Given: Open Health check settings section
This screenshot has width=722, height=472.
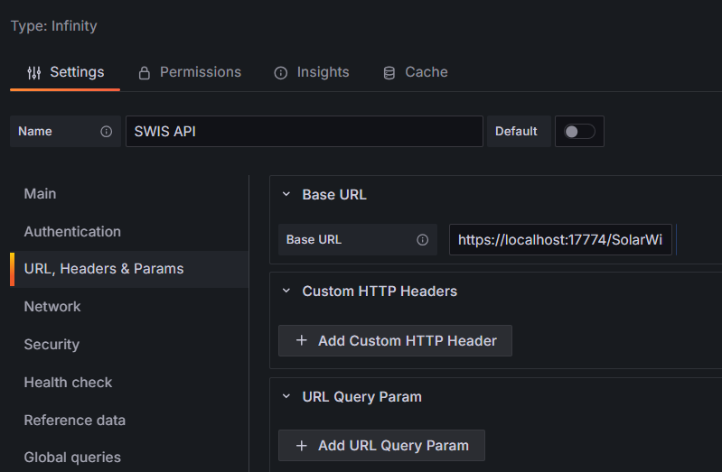Looking at the screenshot, I should tap(68, 383).
